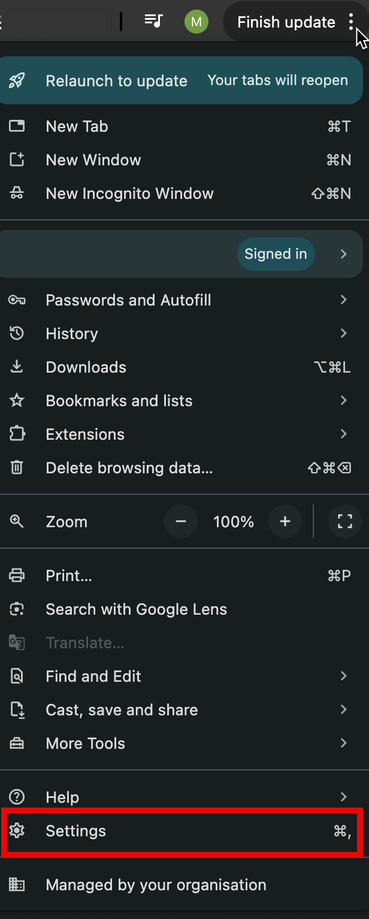This screenshot has width=369, height=919.
Task: Click the fullscreen icon next to Zoom
Action: pyautogui.click(x=345, y=522)
